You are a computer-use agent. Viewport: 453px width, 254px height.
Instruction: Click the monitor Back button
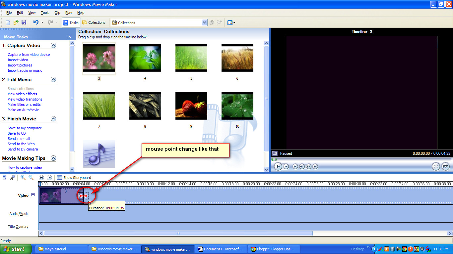[295, 166]
